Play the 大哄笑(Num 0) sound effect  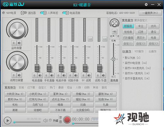15,94
